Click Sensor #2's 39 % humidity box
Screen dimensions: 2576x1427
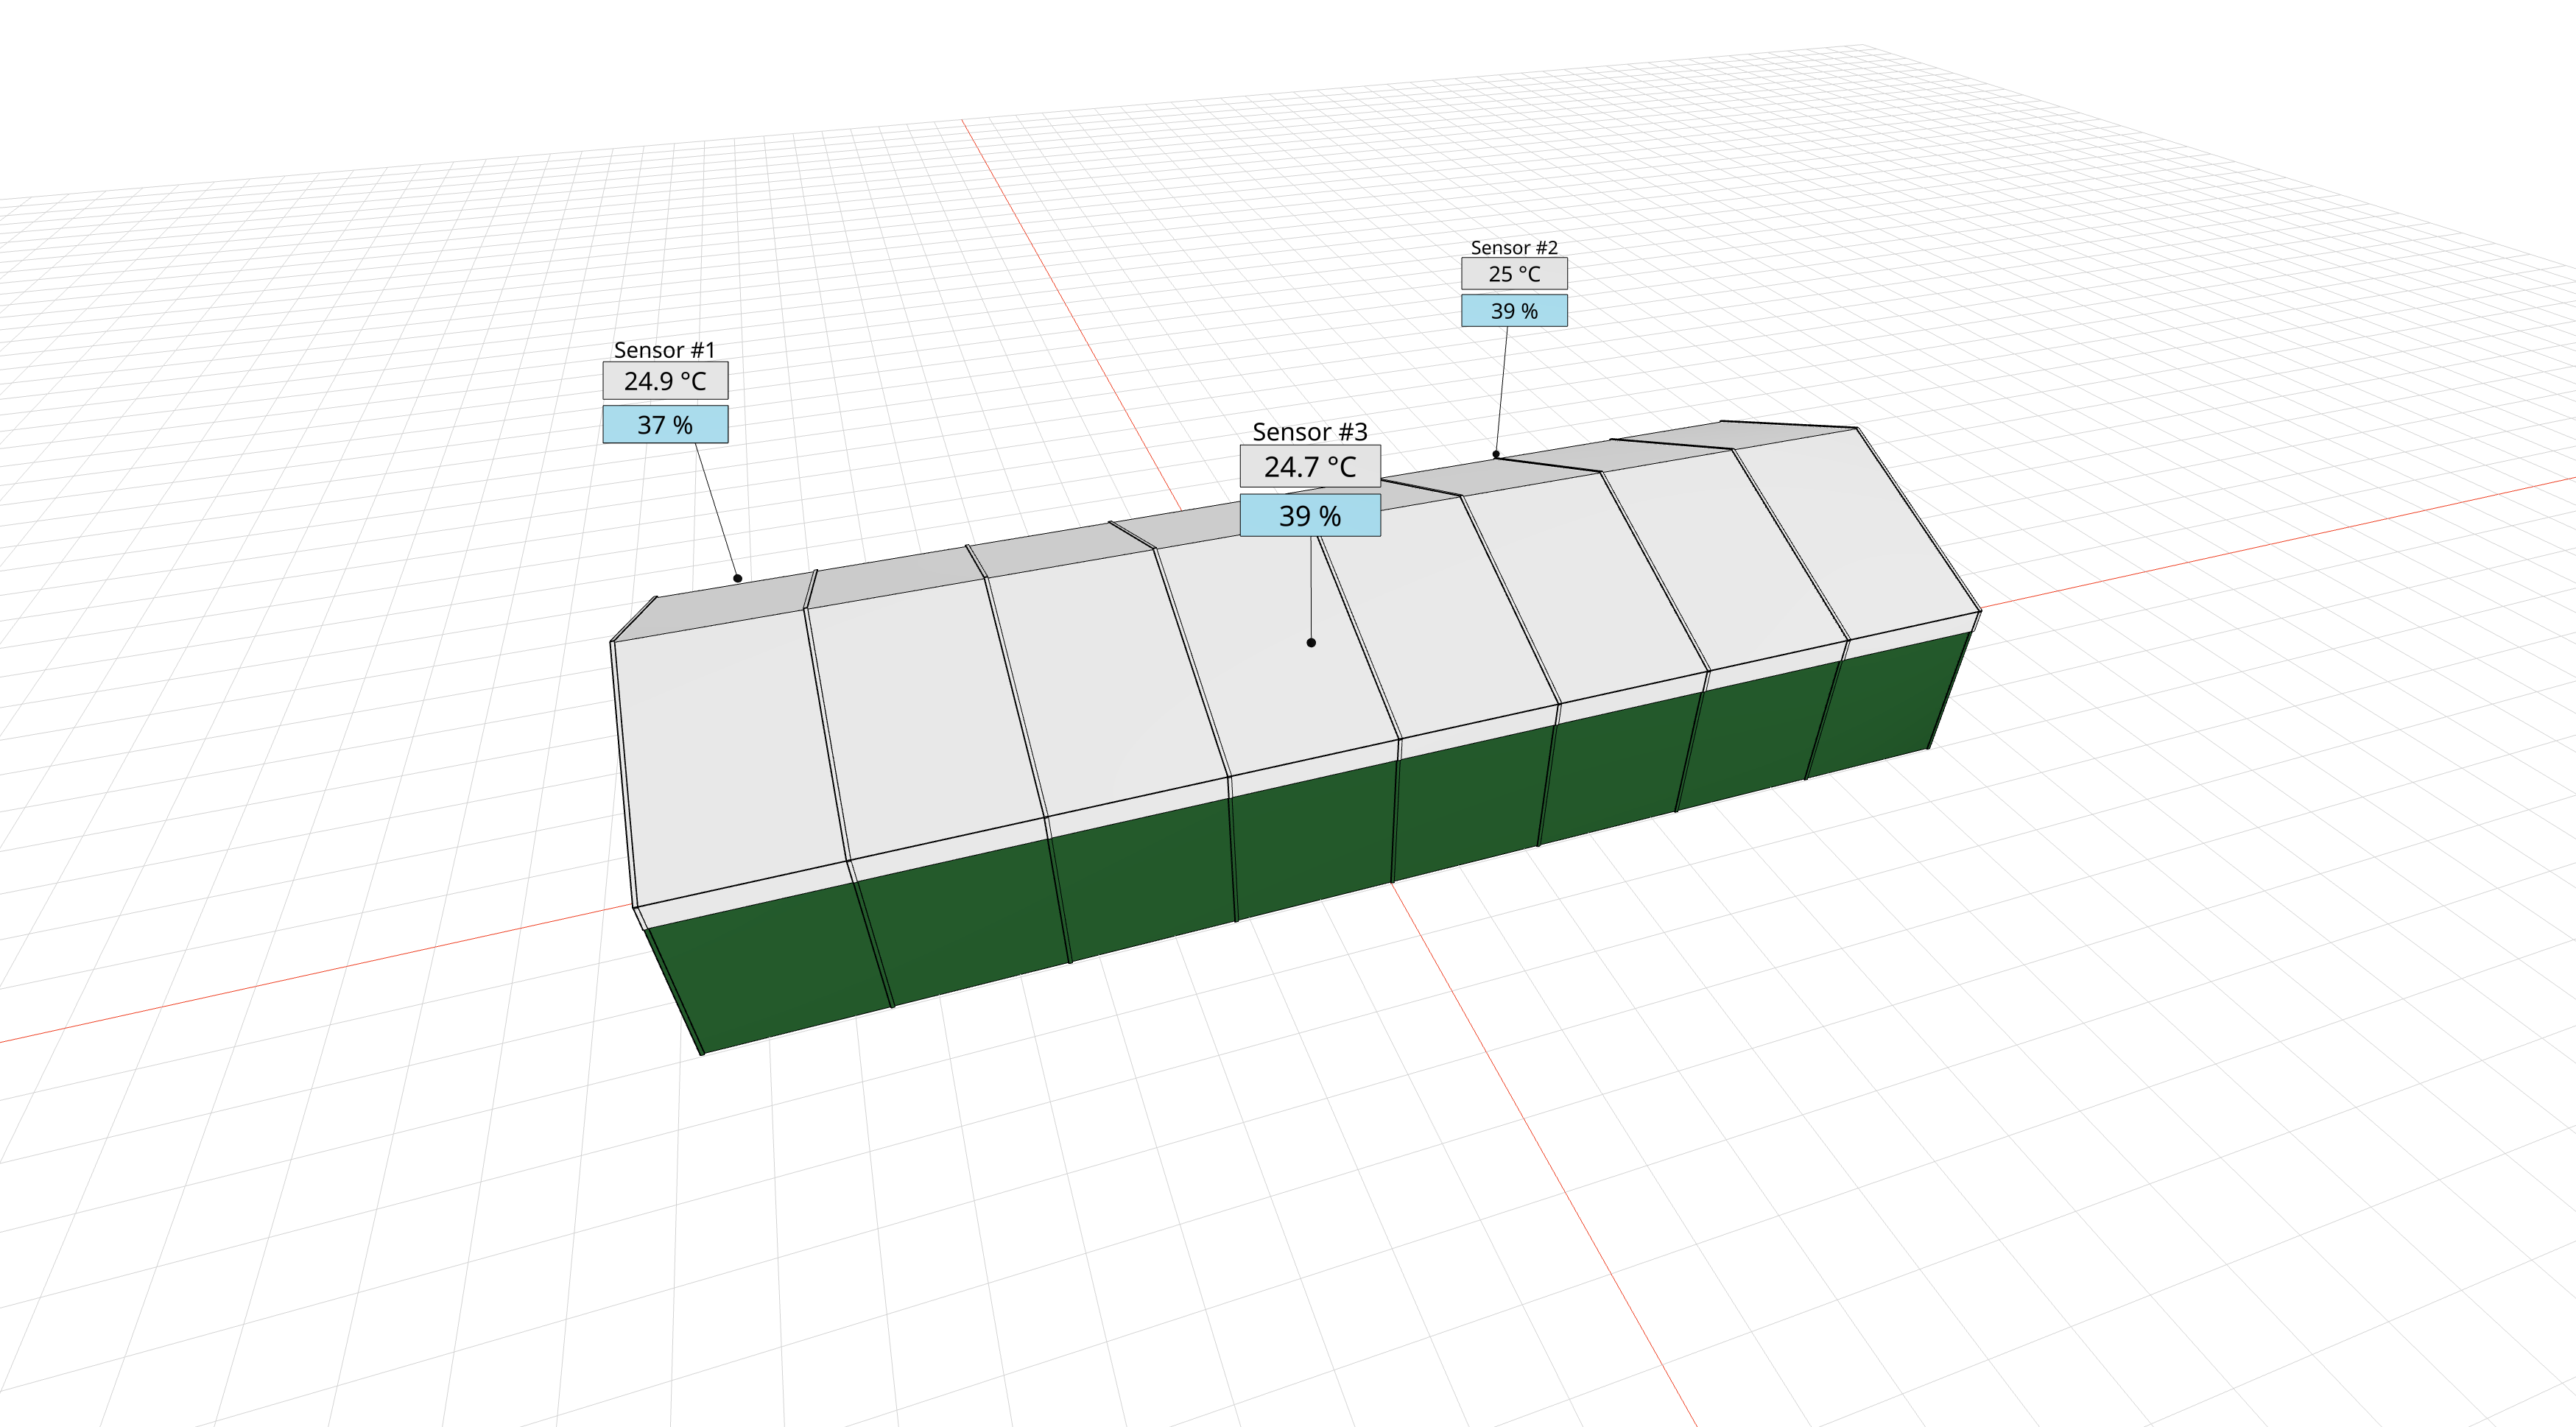tap(1514, 311)
